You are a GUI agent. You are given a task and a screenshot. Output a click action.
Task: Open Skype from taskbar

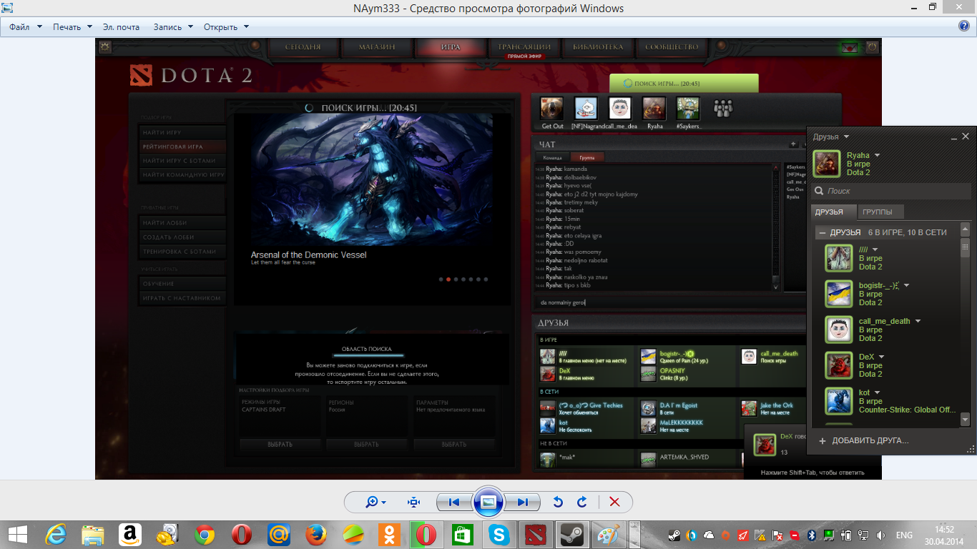pos(499,534)
